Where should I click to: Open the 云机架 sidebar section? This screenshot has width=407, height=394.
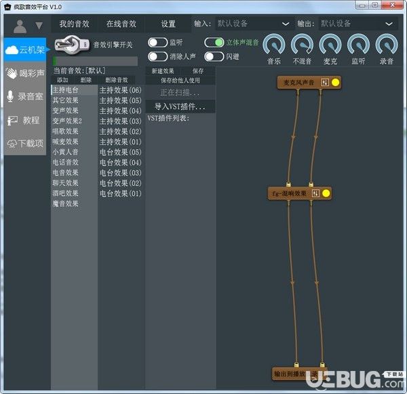(25, 50)
